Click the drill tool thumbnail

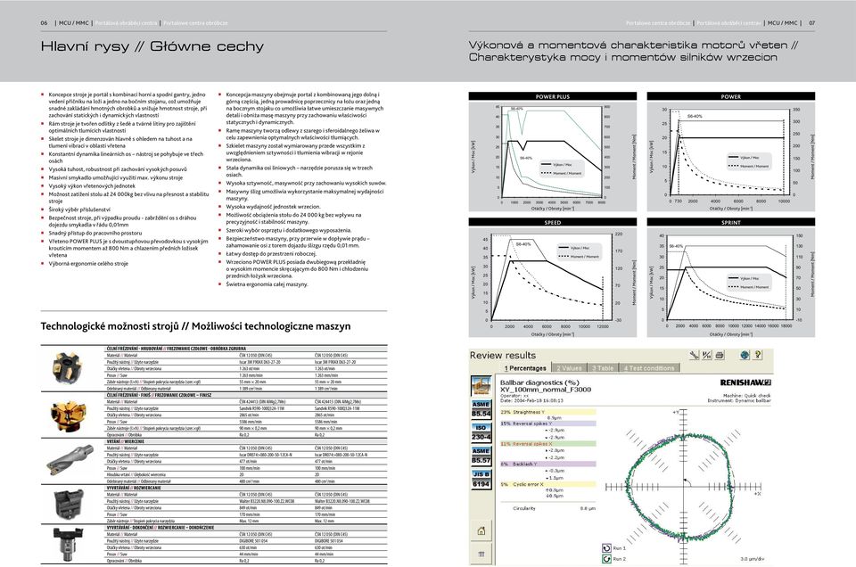[70, 460]
